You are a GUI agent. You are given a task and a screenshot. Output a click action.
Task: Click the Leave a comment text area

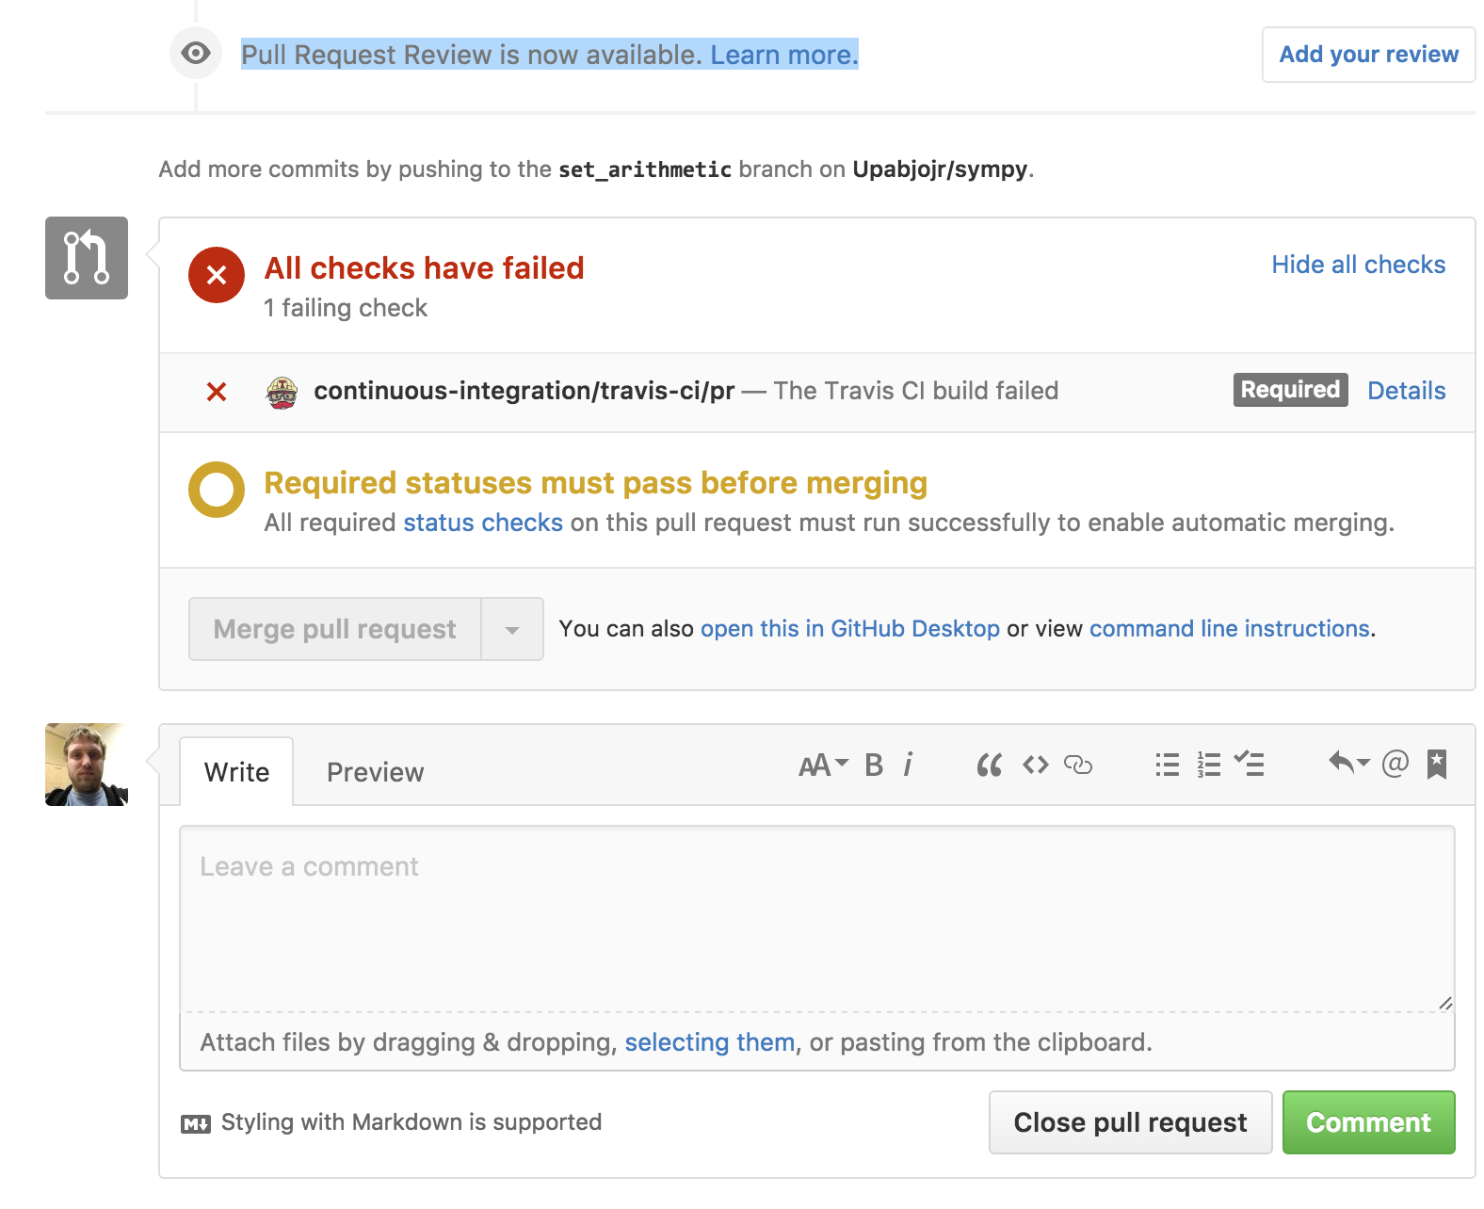[816, 919]
